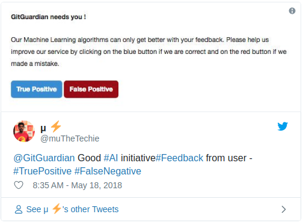Like the tweet with the heart icon

(x=19, y=185)
